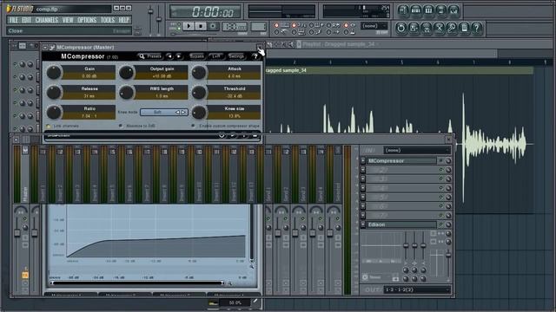The width and height of the screenshot is (556, 312).
Task: Open the mixer shortcut icon
Action: tap(453, 10)
